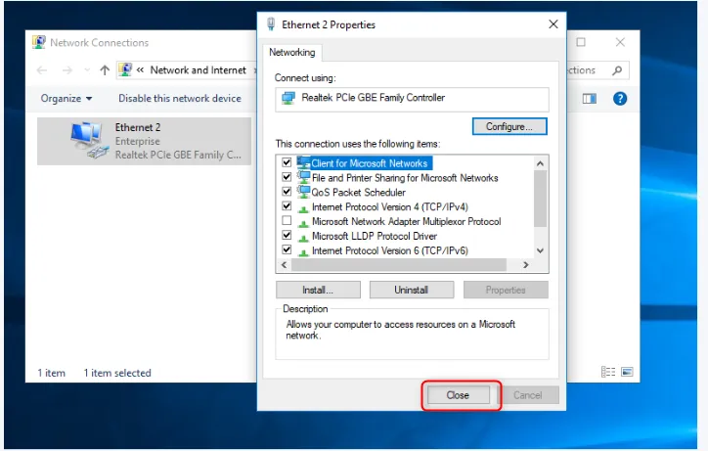Select Internet Protocol Version 6 (TCP/IPv6) text
Screen dimensions: 708x451
tap(390, 250)
